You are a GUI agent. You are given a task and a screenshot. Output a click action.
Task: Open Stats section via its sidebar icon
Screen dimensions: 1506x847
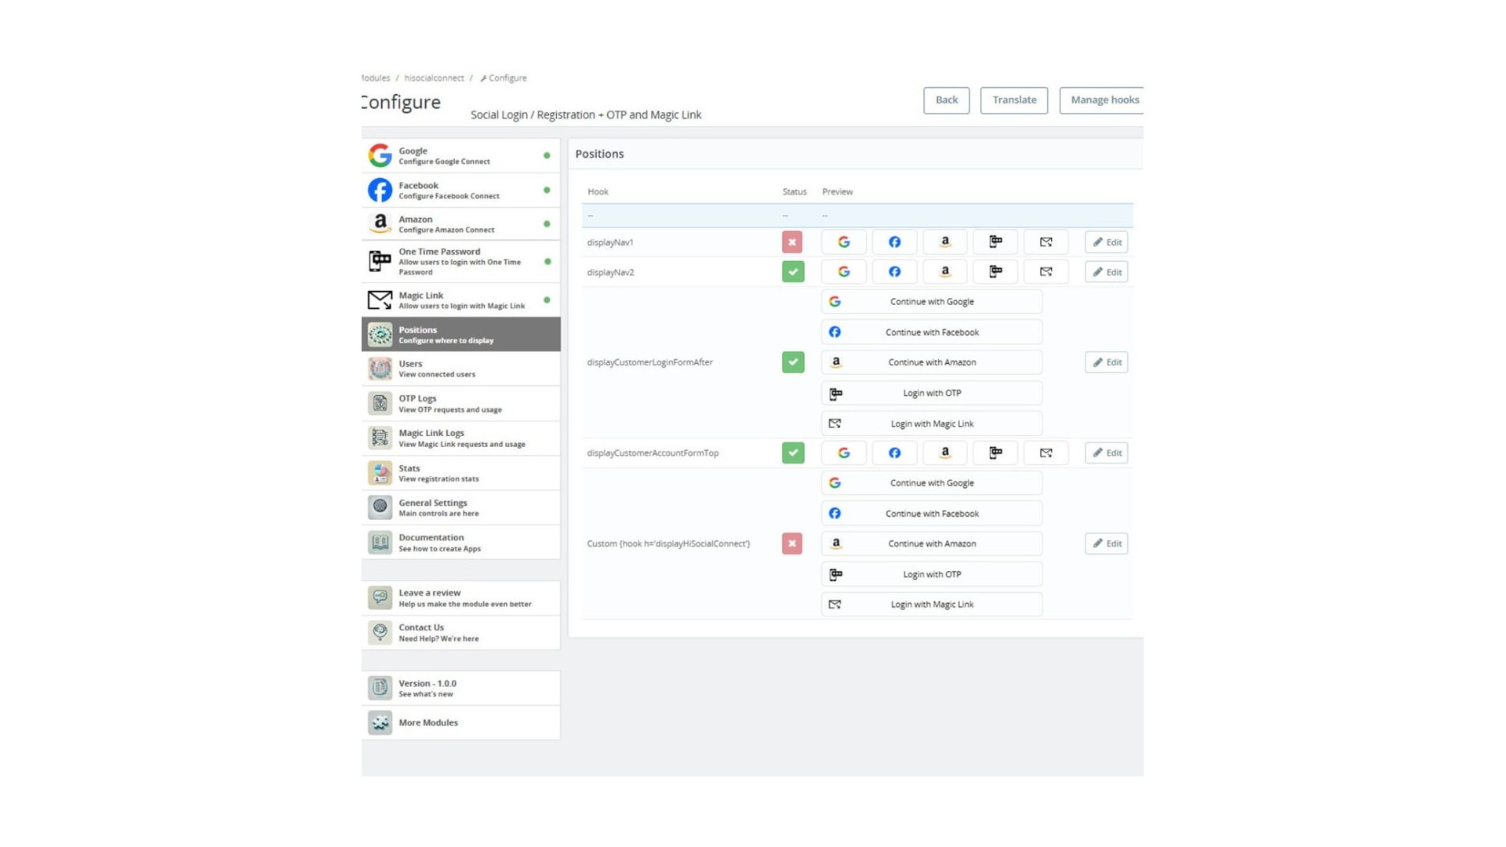(x=380, y=473)
